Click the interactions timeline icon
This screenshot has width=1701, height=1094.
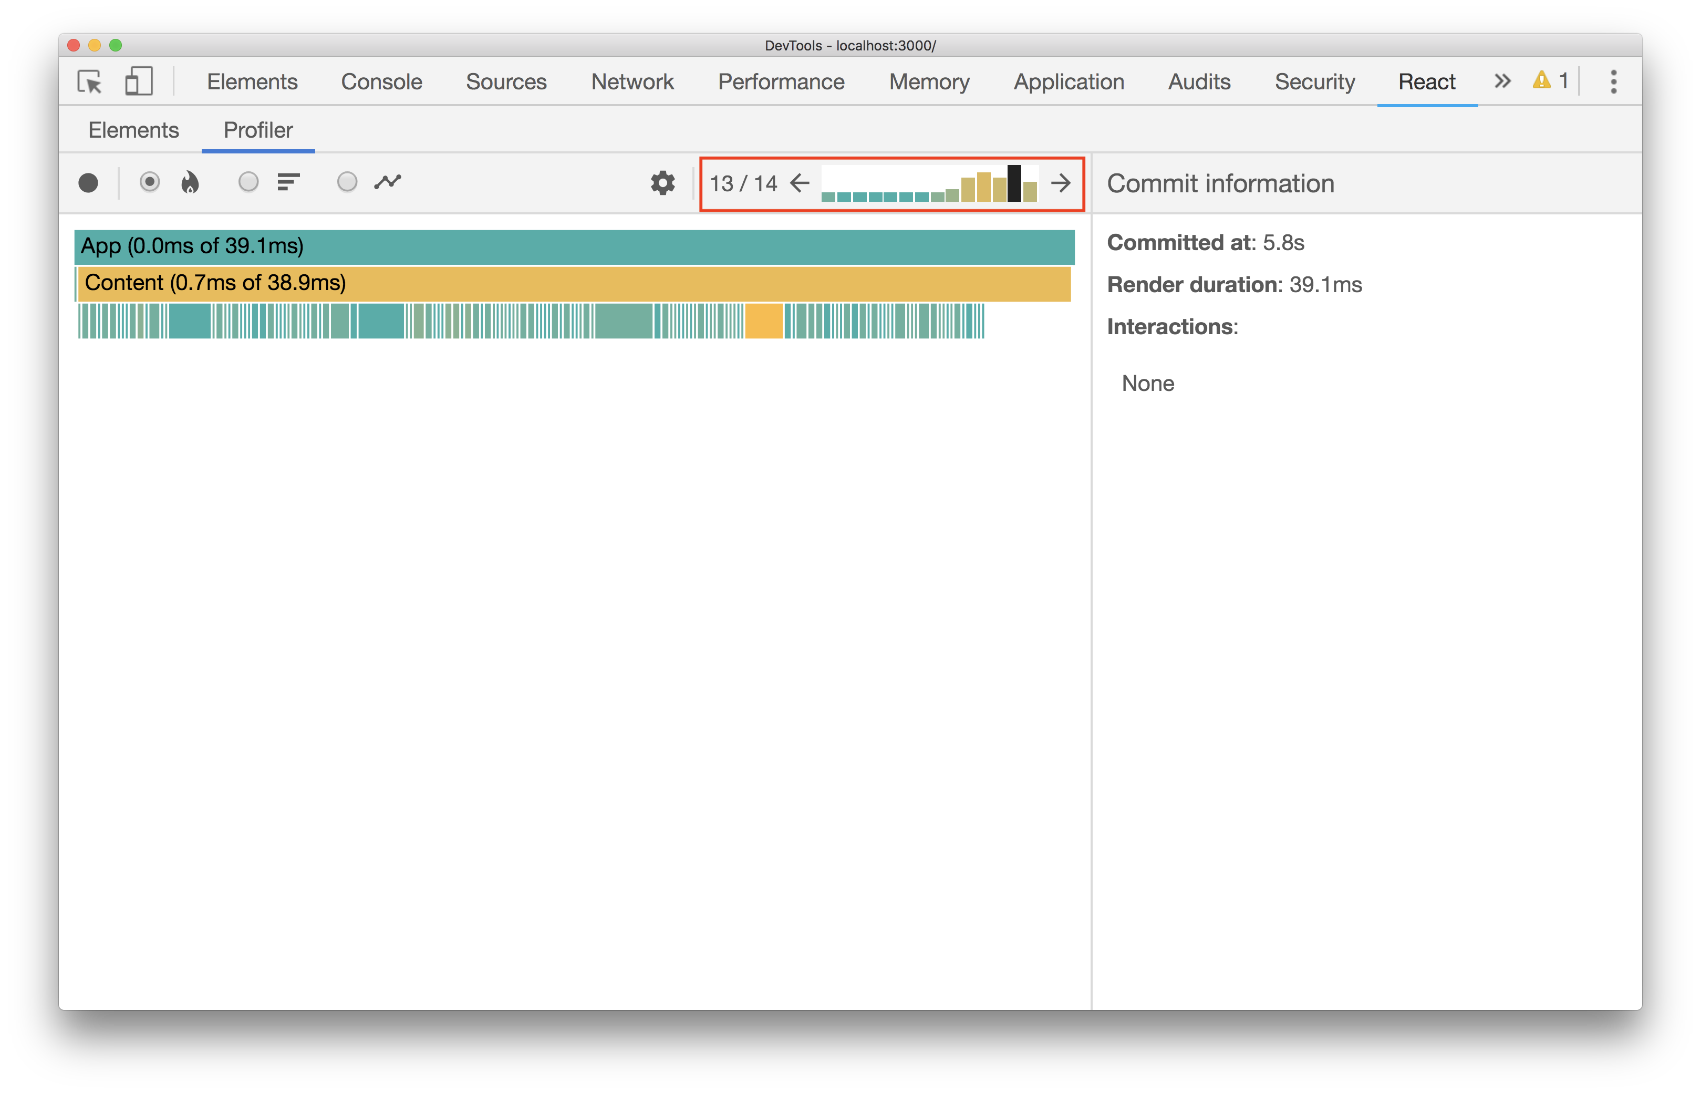pyautogui.click(x=388, y=182)
